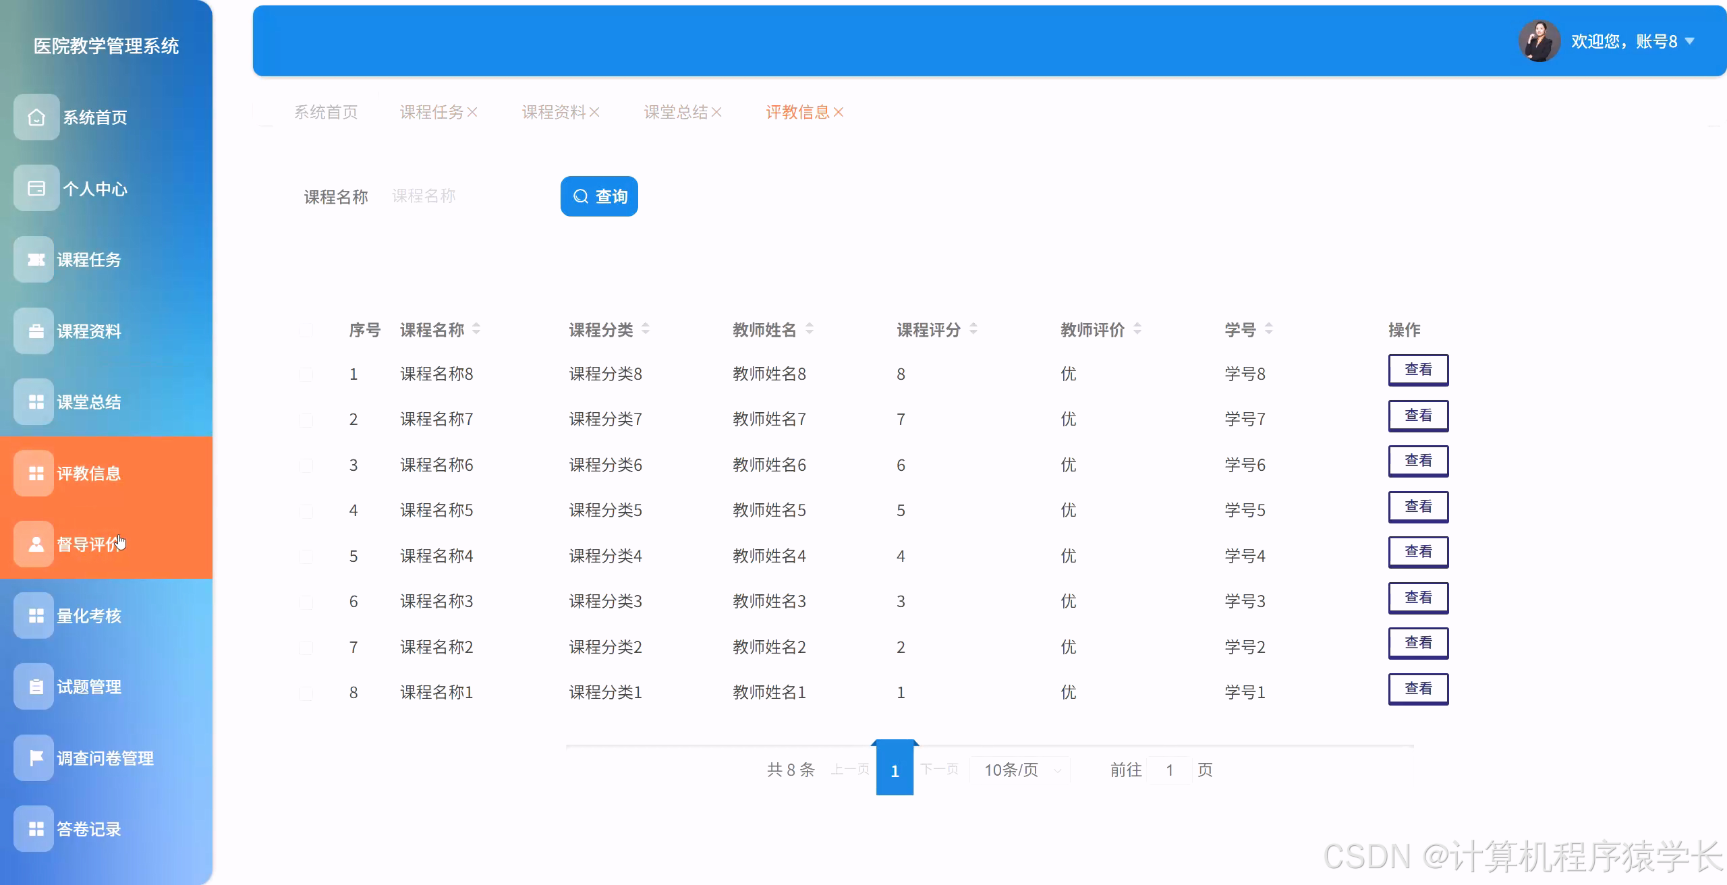Click the 教师姓名8 table cell
Image resolution: width=1727 pixels, height=885 pixels.
point(770,374)
